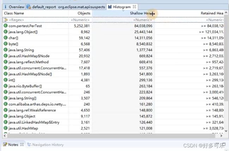Click the histogram scroll down arrow
This screenshot has width=229, height=151.
point(226,131)
